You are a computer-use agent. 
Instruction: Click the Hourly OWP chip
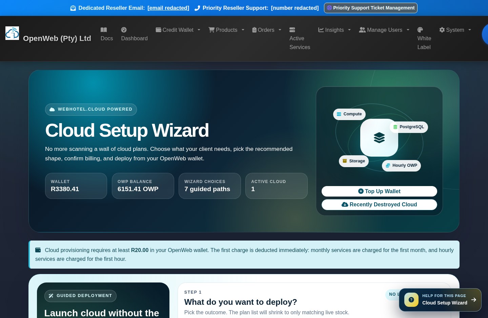(x=402, y=165)
